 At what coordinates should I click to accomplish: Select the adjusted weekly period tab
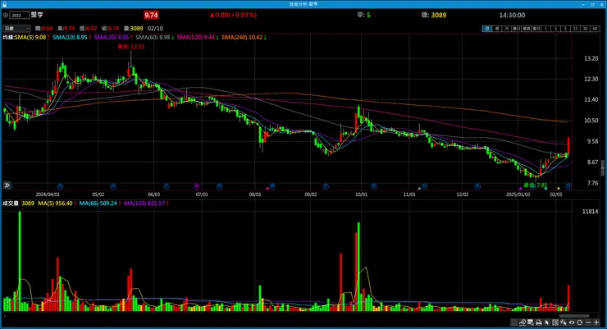tap(526, 29)
